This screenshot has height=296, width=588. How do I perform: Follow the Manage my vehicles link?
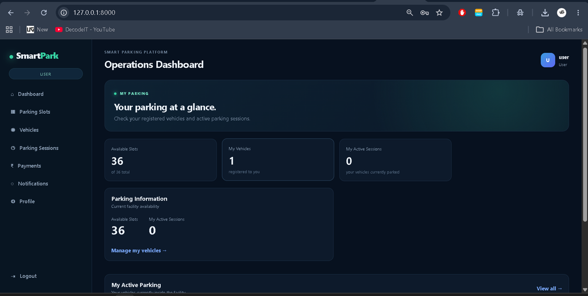coord(139,251)
